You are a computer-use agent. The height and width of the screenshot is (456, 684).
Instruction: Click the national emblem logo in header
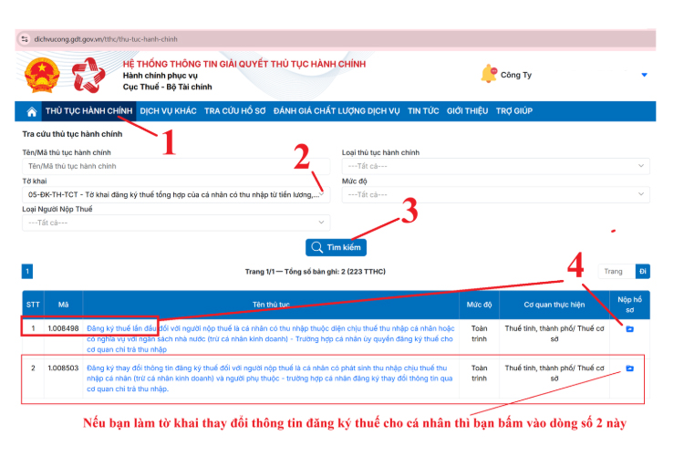coord(41,76)
